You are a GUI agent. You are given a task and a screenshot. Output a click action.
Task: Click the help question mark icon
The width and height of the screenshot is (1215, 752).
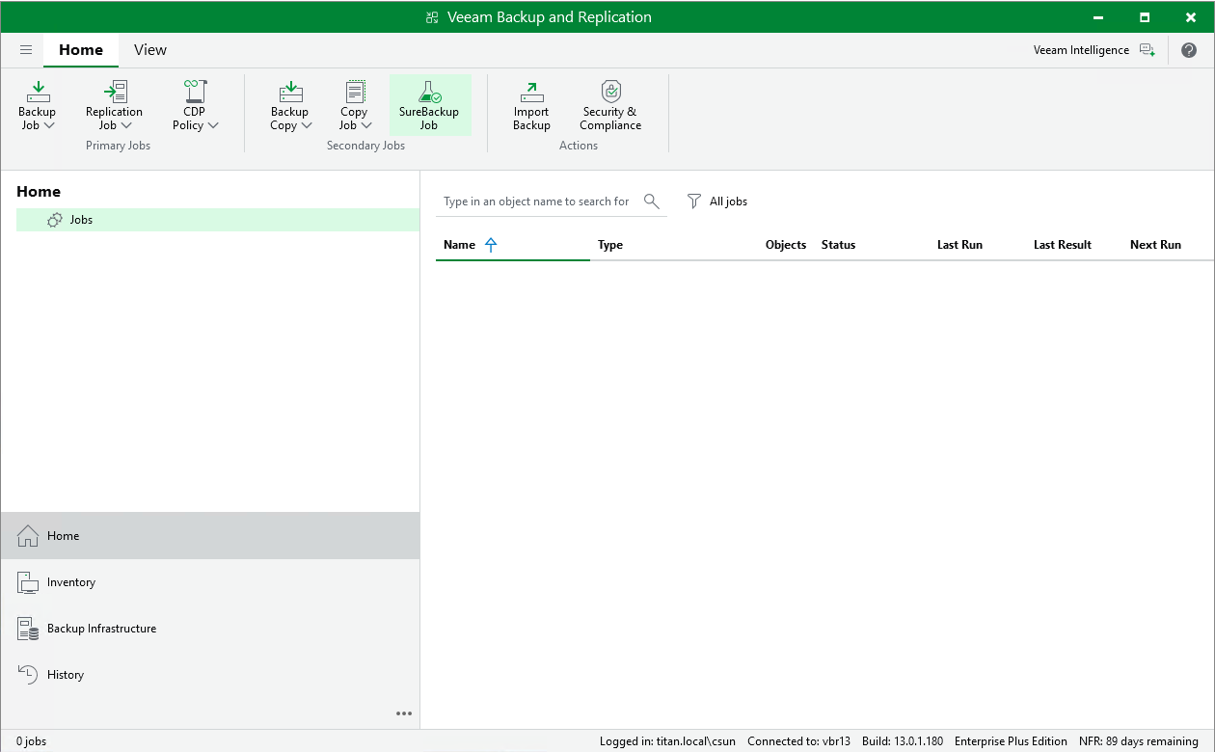pos(1189,50)
